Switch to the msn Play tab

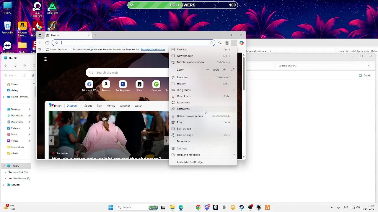[99, 106]
